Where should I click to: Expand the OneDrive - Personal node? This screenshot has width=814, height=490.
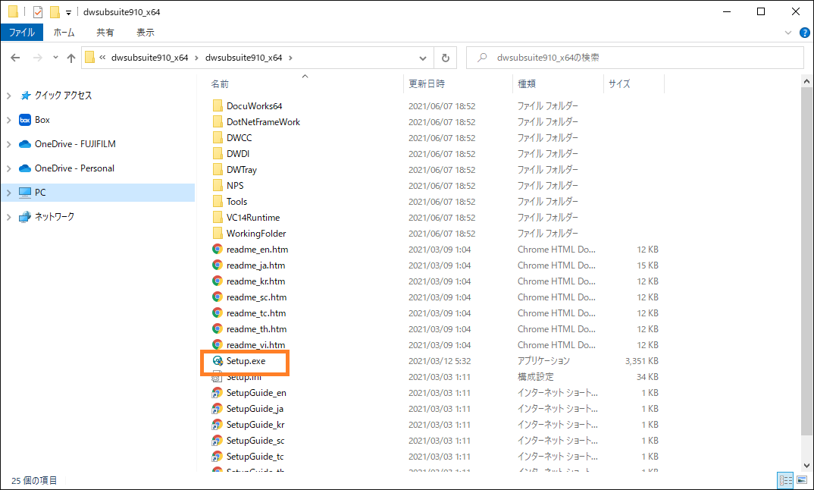point(9,168)
